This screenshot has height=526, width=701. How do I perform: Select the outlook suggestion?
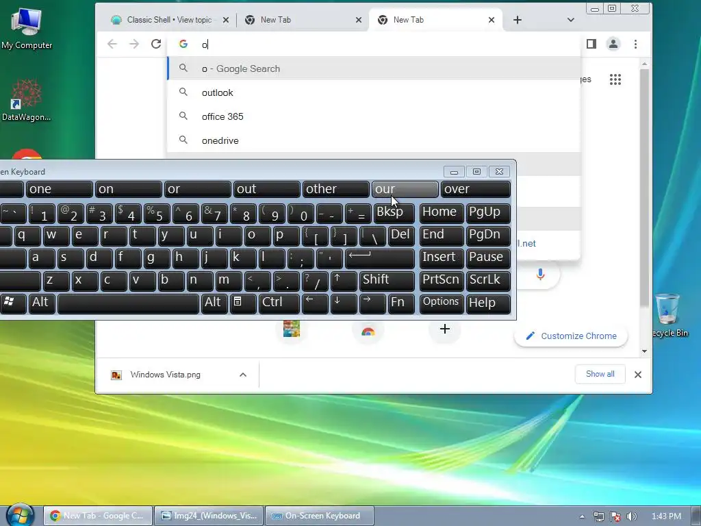(x=374, y=92)
